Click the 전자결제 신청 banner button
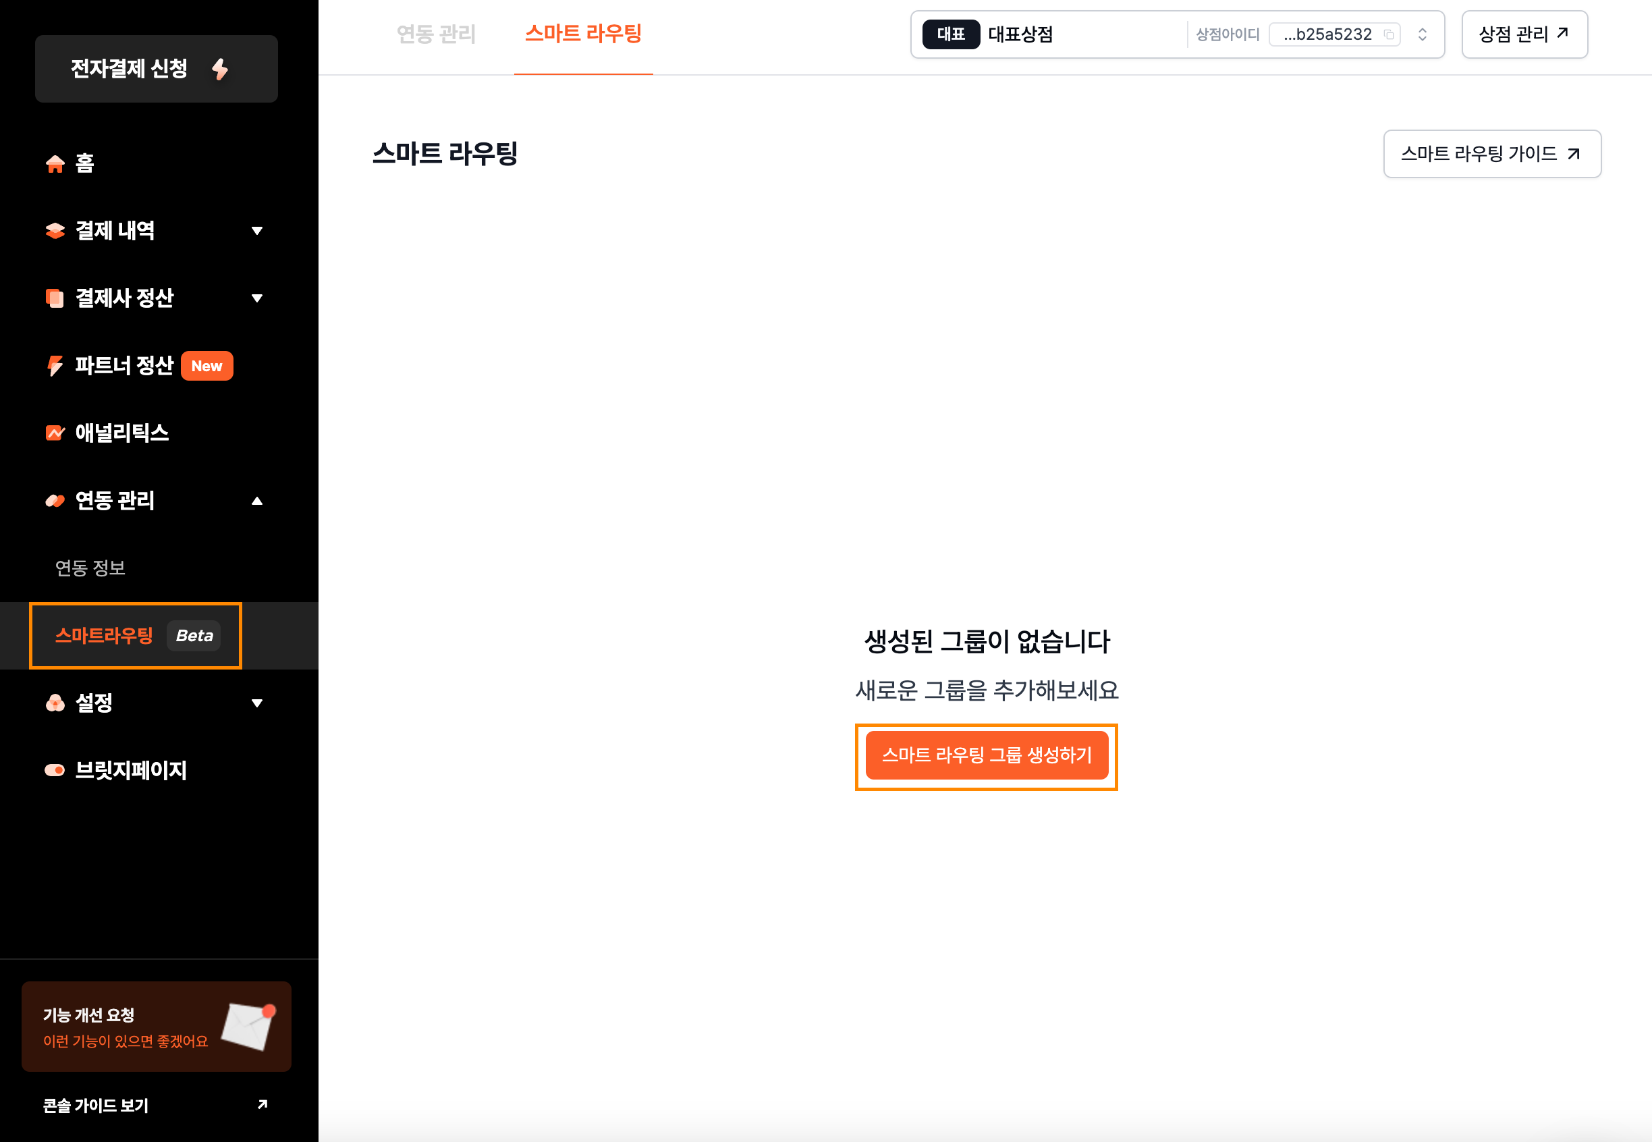The image size is (1652, 1142). [156, 69]
